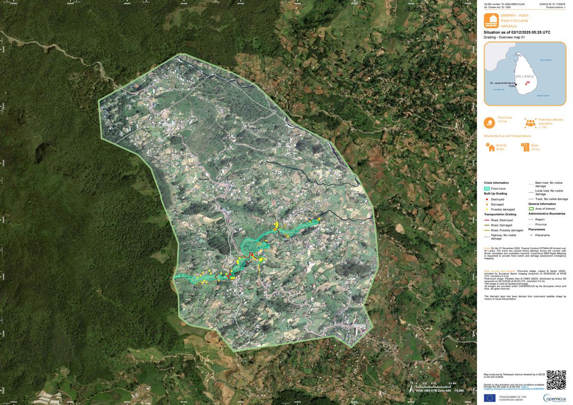Click the Situation as of 02/12/2025 title
The width and height of the screenshot is (573, 405).
click(517, 32)
